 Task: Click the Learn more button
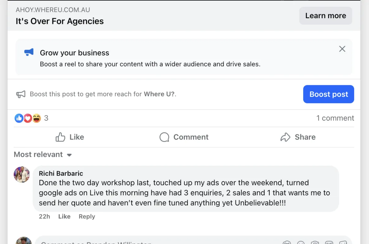pyautogui.click(x=325, y=16)
